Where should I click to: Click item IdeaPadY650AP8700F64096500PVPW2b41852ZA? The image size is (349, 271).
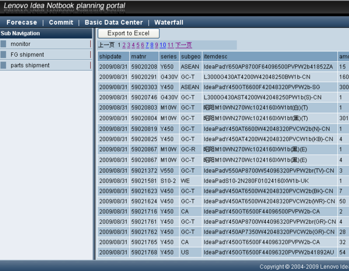click(268, 66)
